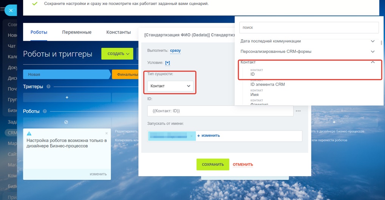
Task: Click the warning triangle icon on robot card
Action: 29,134
